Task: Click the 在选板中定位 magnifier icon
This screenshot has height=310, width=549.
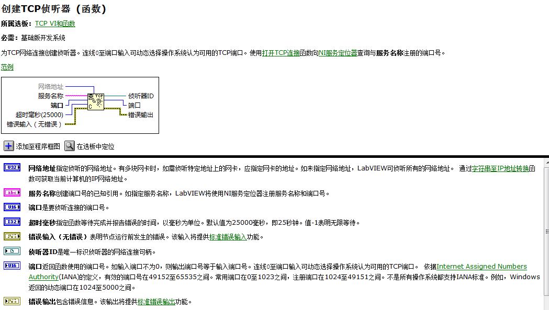Action: point(69,146)
